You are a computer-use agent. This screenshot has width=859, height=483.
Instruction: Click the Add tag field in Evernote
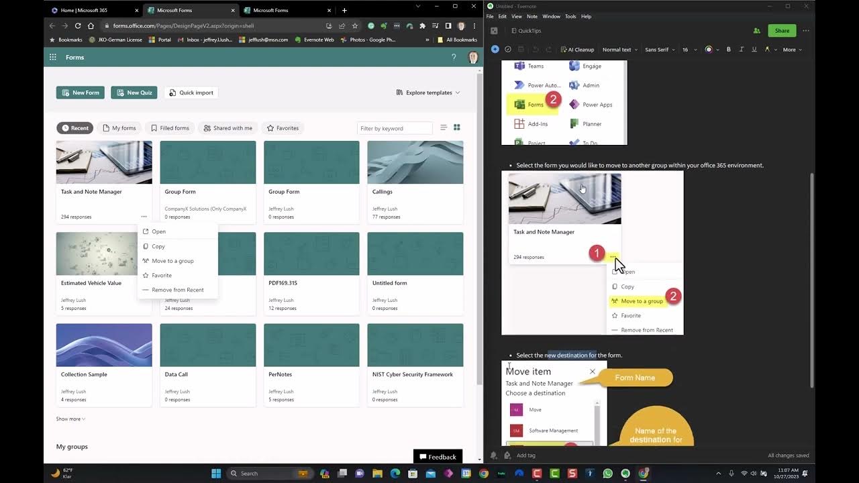tap(525, 455)
